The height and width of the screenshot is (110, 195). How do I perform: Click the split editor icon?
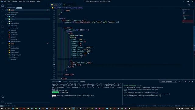tap(189, 5)
